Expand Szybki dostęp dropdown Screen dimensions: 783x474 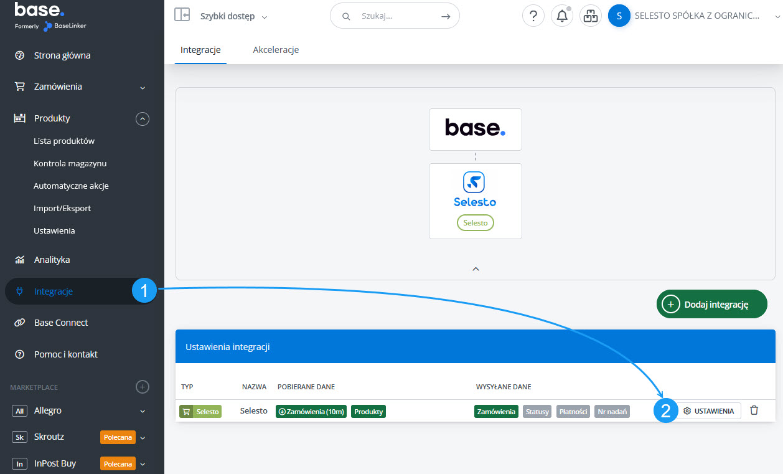point(233,17)
